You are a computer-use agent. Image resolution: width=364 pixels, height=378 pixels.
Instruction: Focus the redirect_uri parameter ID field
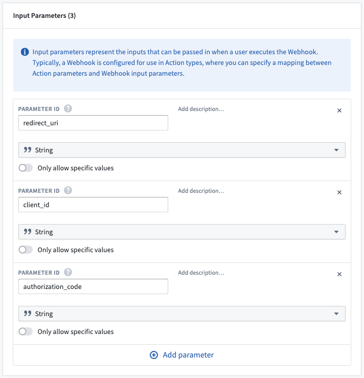[93, 123]
